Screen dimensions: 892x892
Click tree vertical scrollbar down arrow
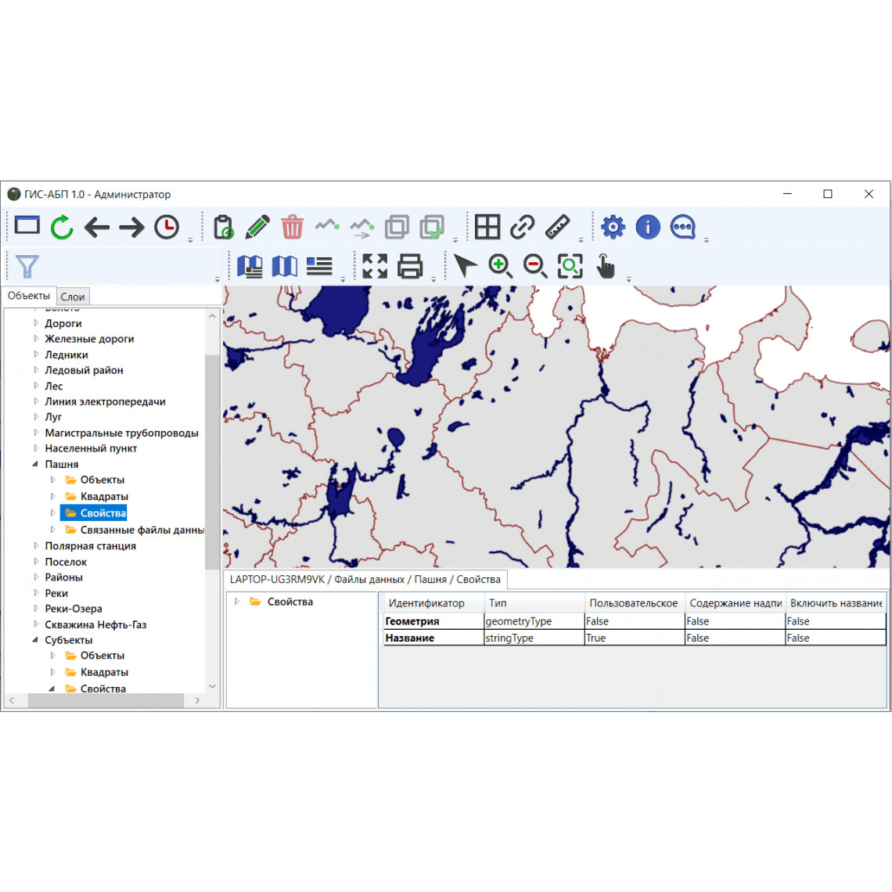(x=212, y=686)
